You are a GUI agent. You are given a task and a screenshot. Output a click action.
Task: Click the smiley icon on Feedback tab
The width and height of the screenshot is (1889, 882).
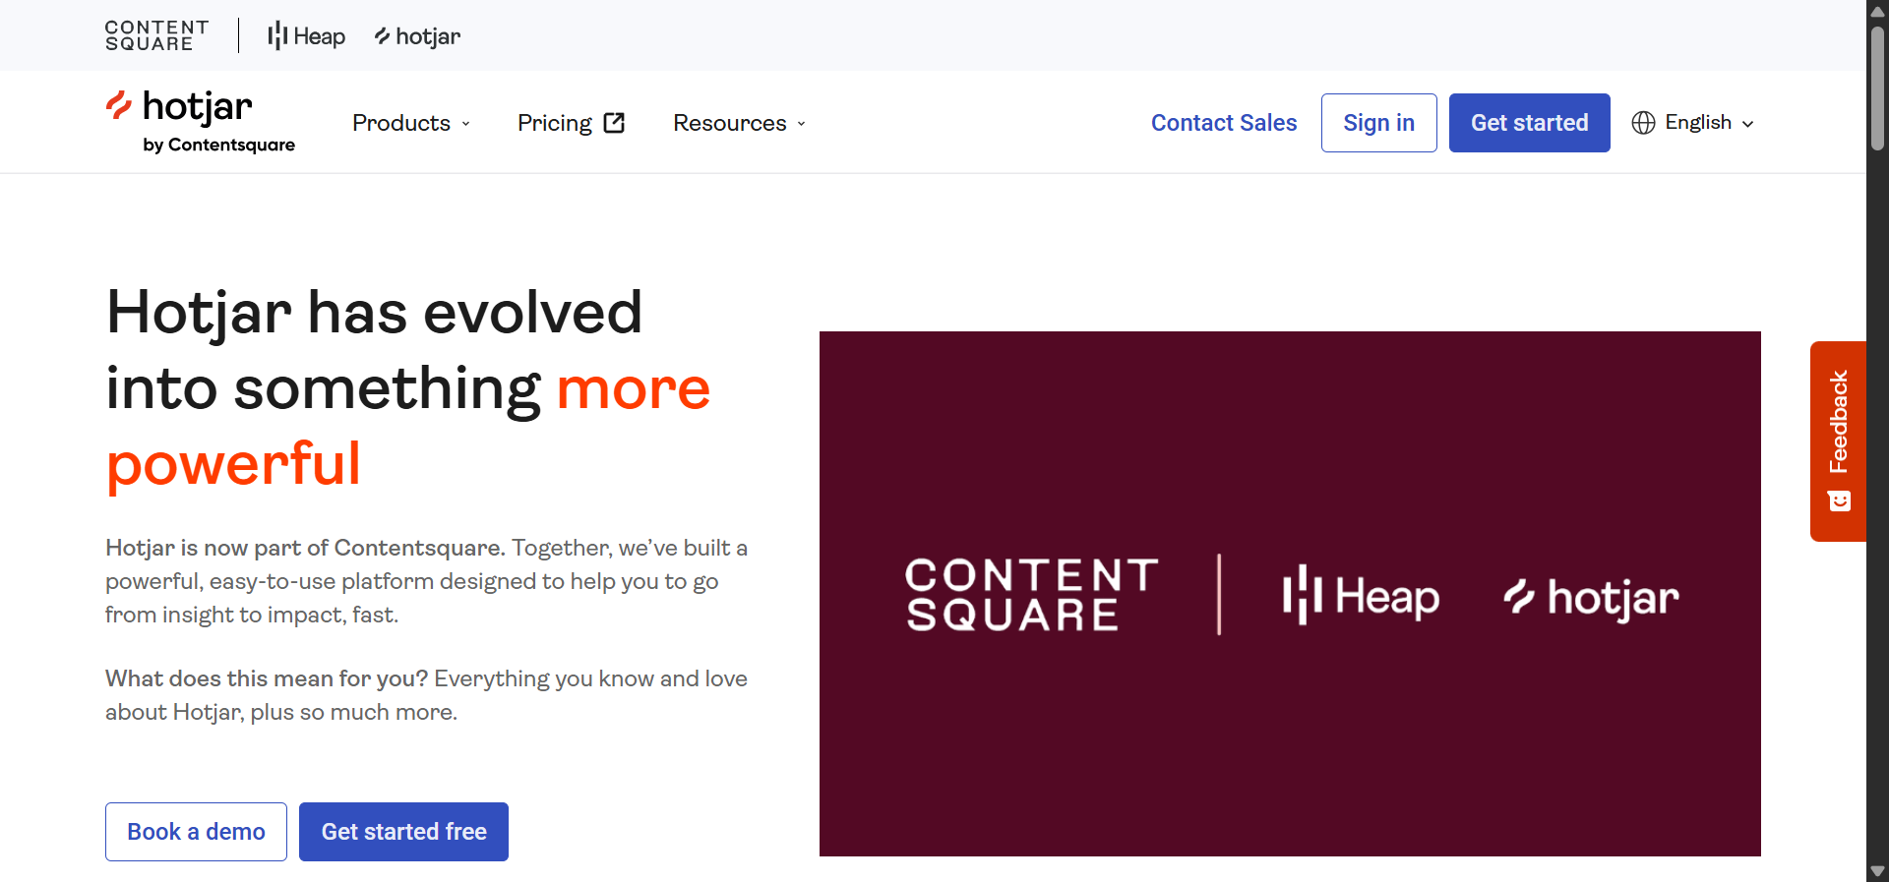[x=1839, y=501]
